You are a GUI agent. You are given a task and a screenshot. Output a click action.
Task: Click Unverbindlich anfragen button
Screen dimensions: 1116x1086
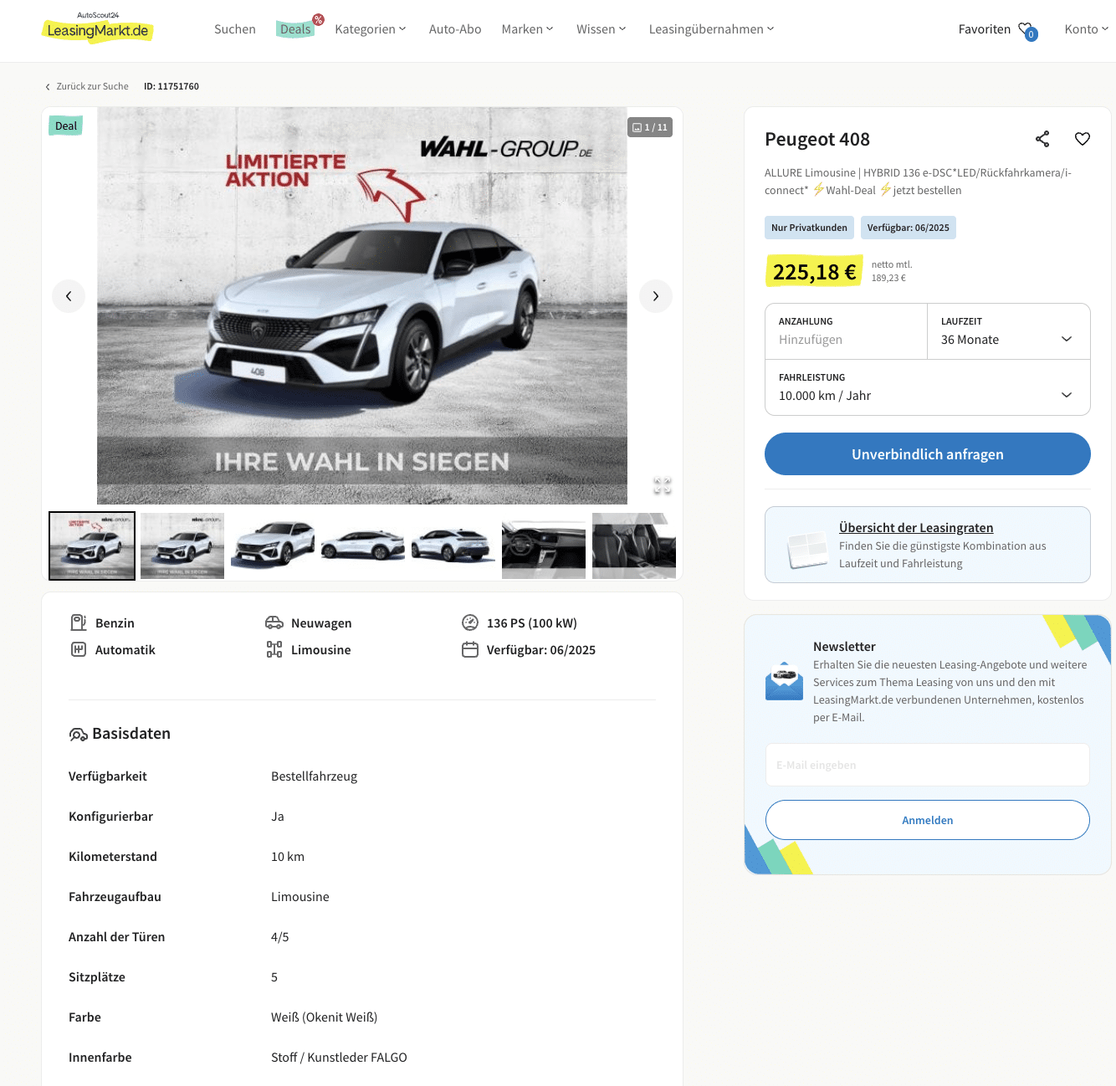pyautogui.click(x=928, y=454)
